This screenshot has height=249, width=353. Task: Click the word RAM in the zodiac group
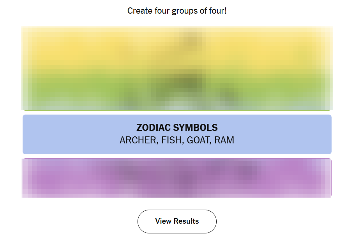[x=224, y=140]
